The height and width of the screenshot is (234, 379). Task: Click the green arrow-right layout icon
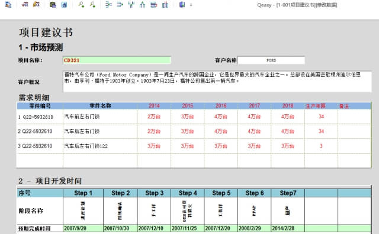[120, 5]
